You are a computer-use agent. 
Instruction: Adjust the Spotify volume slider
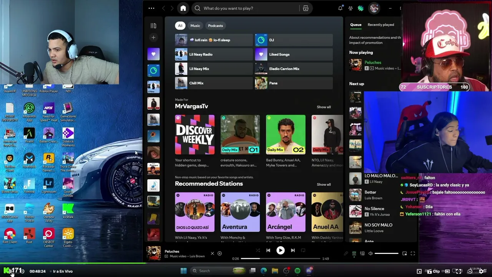coord(386,254)
